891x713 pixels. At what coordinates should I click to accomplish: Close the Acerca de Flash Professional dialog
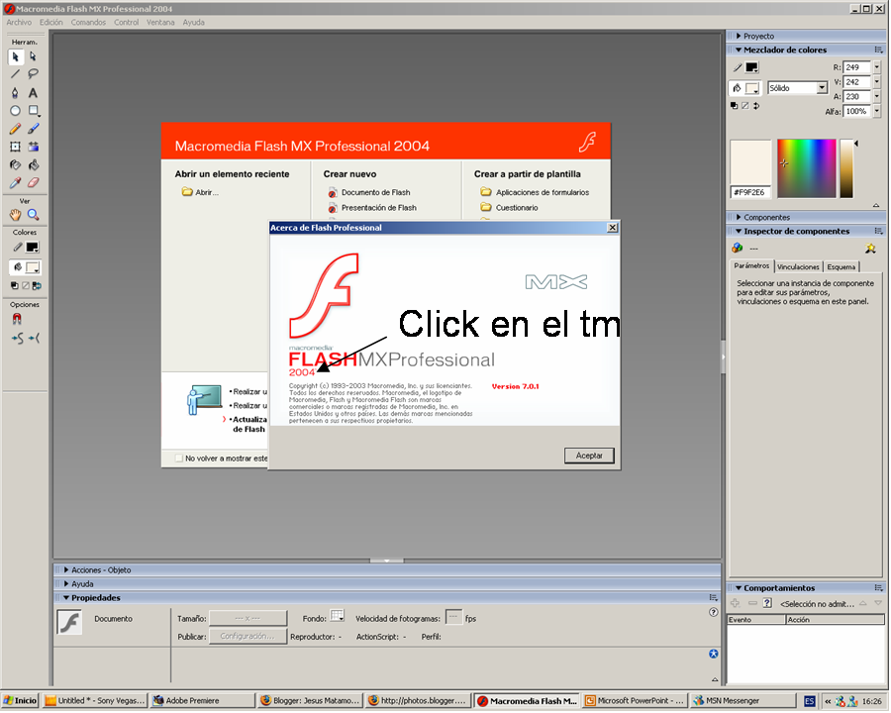[x=613, y=228]
